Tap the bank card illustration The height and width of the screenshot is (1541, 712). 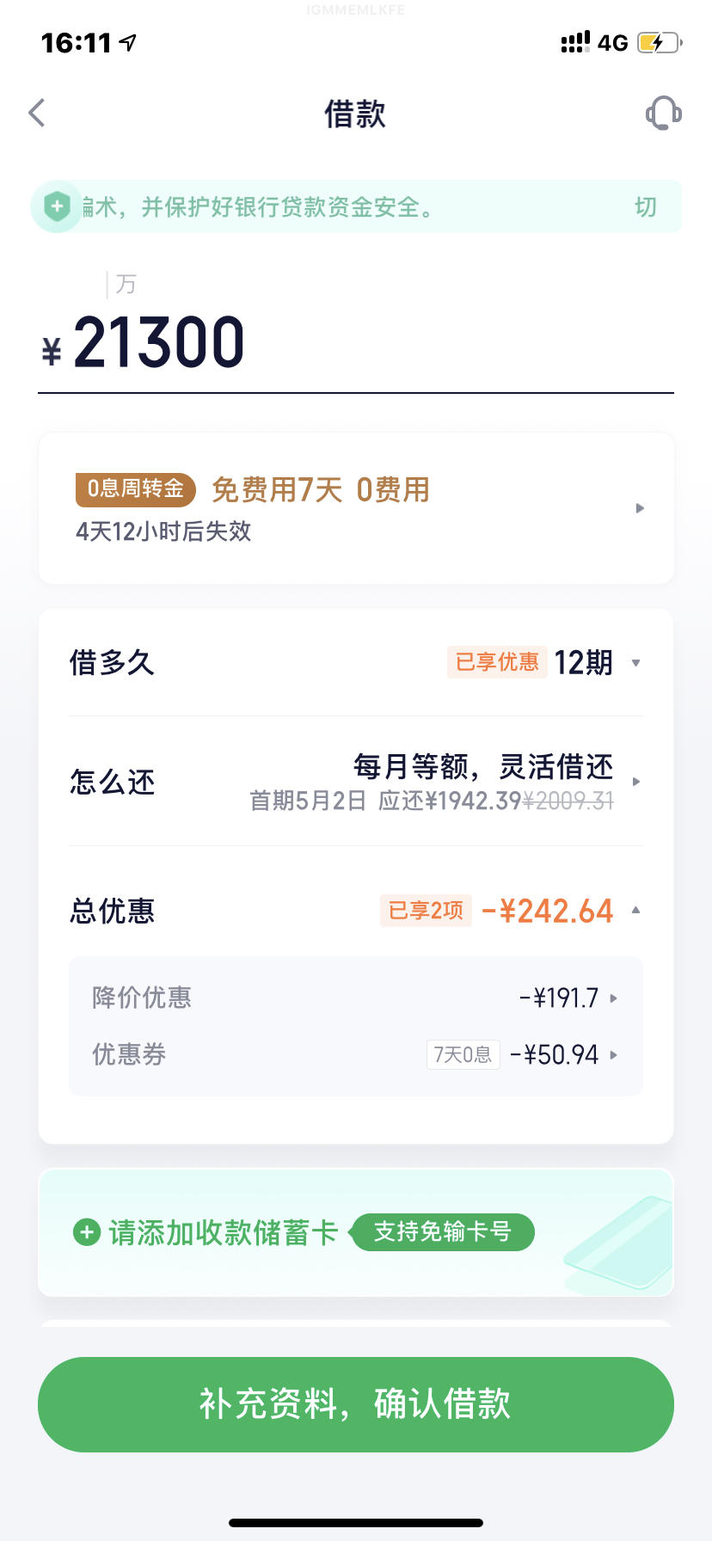(x=619, y=1243)
